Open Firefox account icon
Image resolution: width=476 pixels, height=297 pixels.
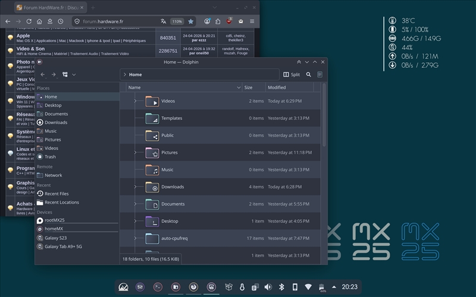coord(207,21)
